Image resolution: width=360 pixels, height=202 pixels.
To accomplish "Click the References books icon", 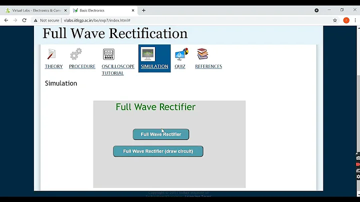I will click(x=202, y=54).
